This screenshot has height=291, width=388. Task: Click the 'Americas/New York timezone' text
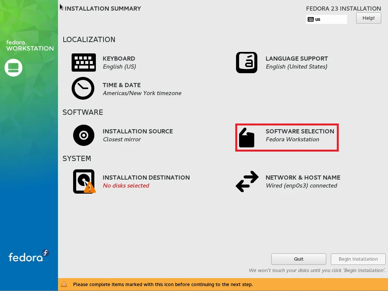click(142, 93)
